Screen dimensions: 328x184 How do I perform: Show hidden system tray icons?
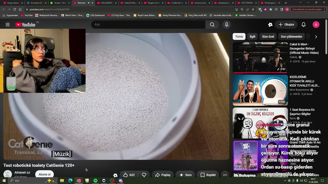(x=285, y=181)
